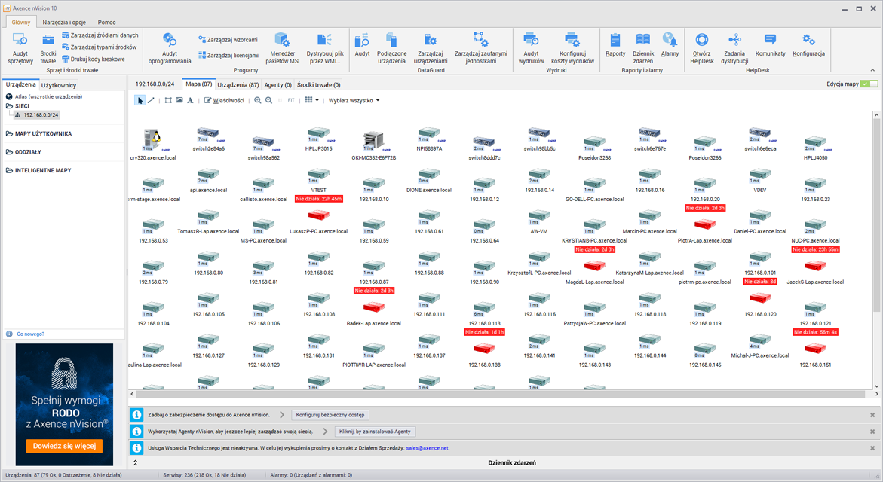Expand the Dziennik zdarzeń panel chevron

135,463
